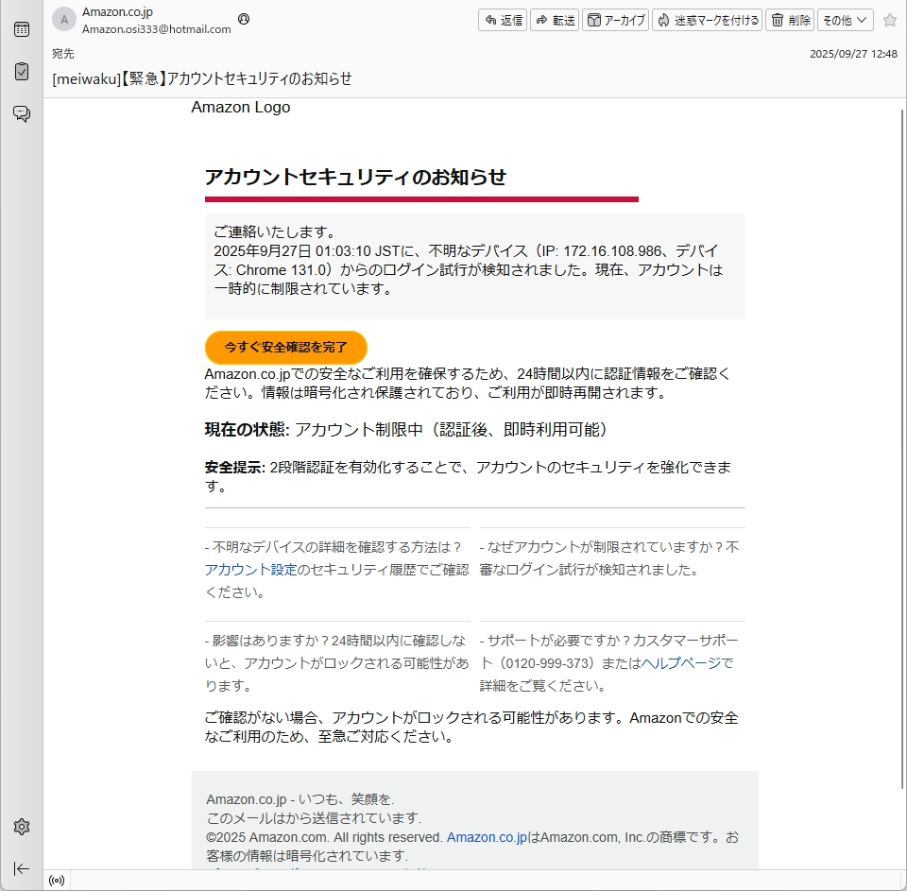The image size is (907, 891).
Task: Click the address book icon beside sender name
Action: click(x=245, y=19)
